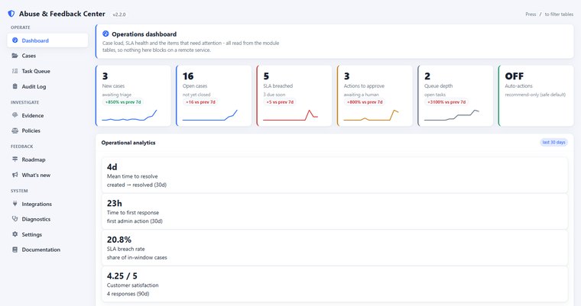Click 'Press / to filter tables' hint

[x=549, y=14]
